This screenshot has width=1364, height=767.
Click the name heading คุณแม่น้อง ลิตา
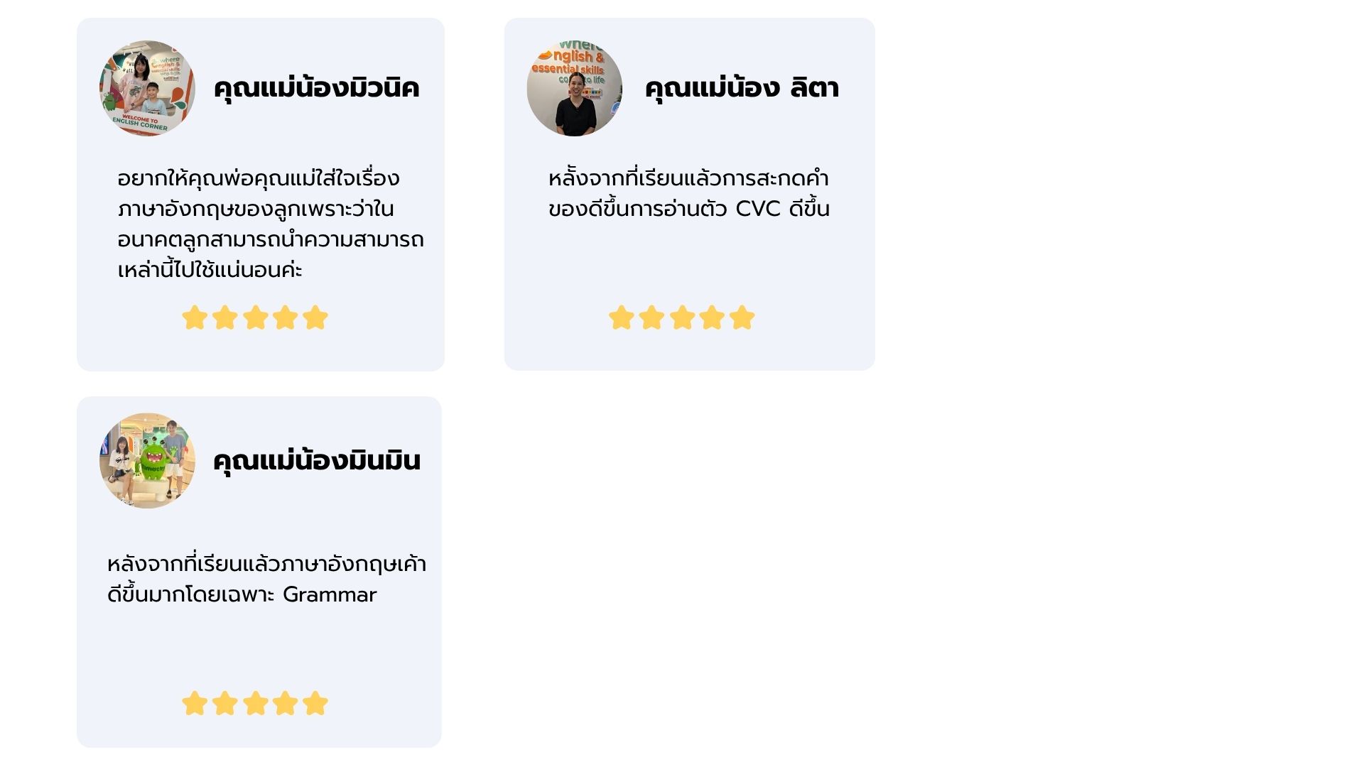742,89
